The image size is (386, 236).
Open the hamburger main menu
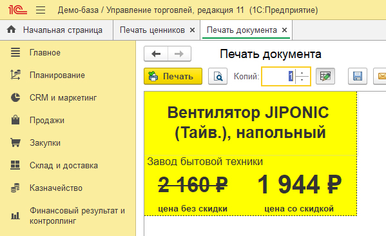tap(41, 10)
